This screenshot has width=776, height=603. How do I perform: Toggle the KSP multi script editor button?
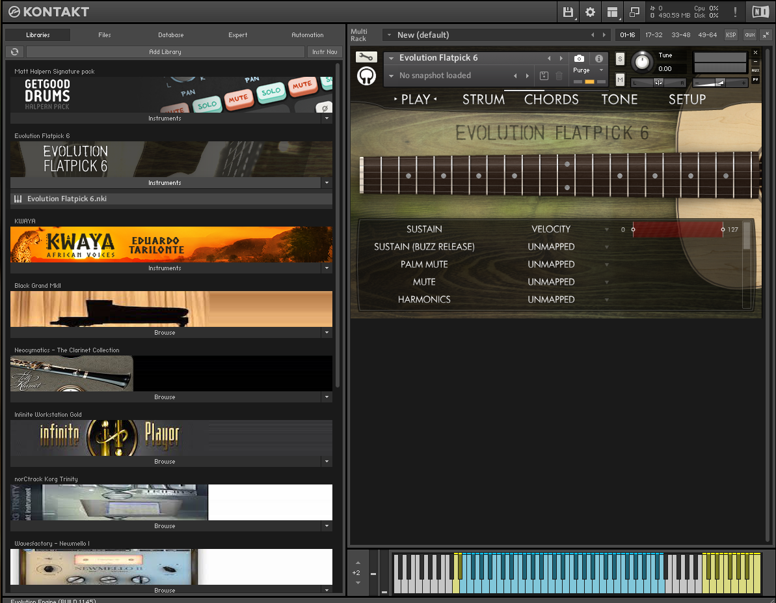tap(730, 35)
